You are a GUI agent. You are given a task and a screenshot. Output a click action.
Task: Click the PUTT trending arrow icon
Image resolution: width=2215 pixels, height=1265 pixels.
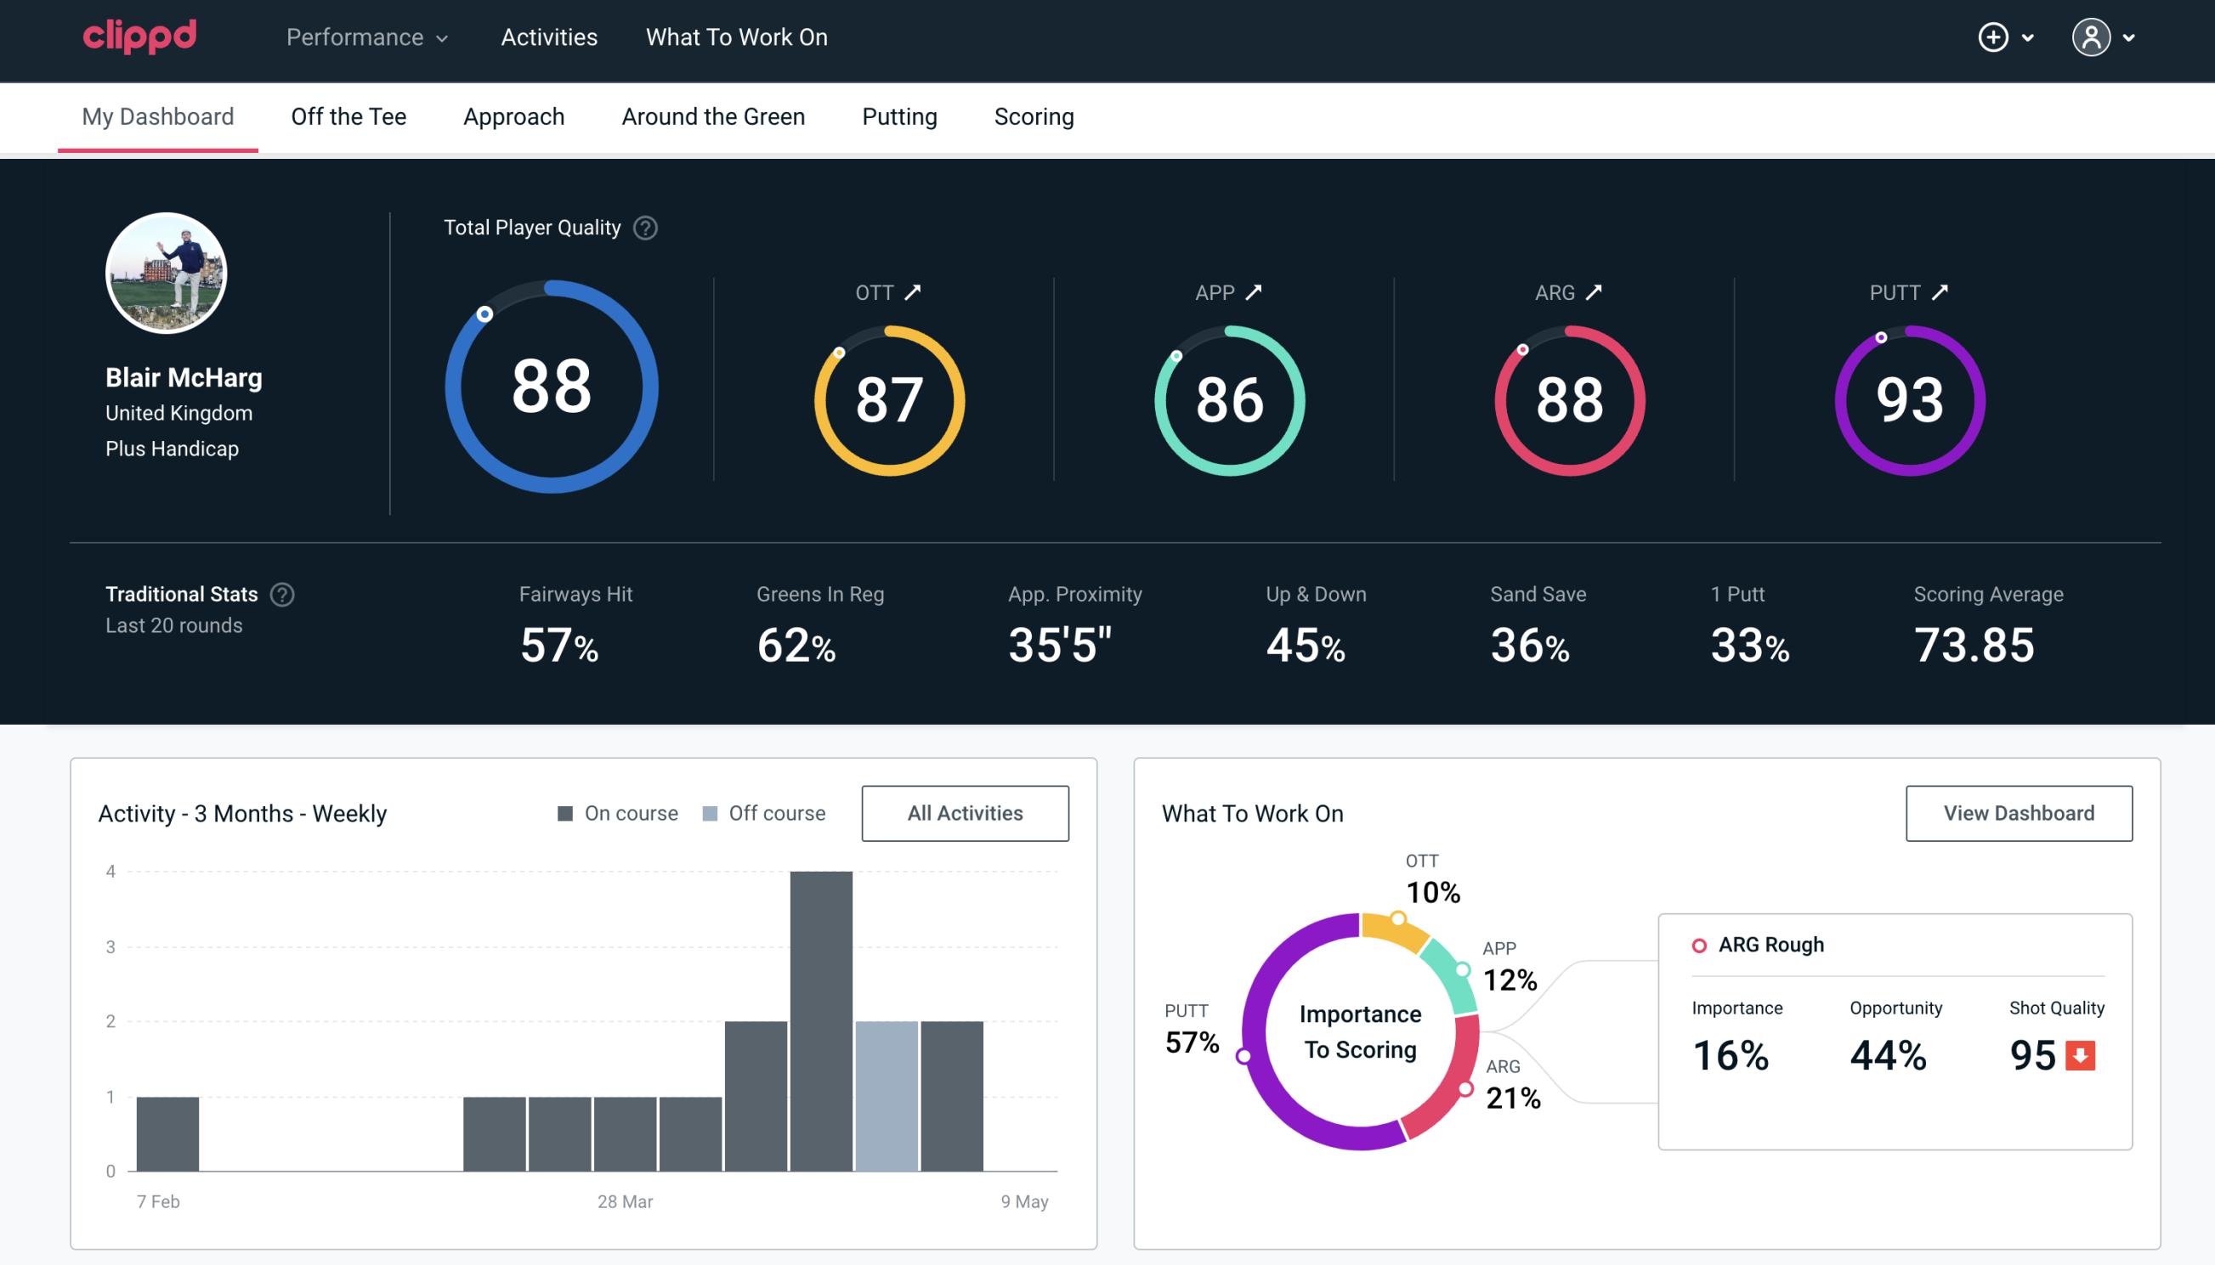(x=1943, y=292)
